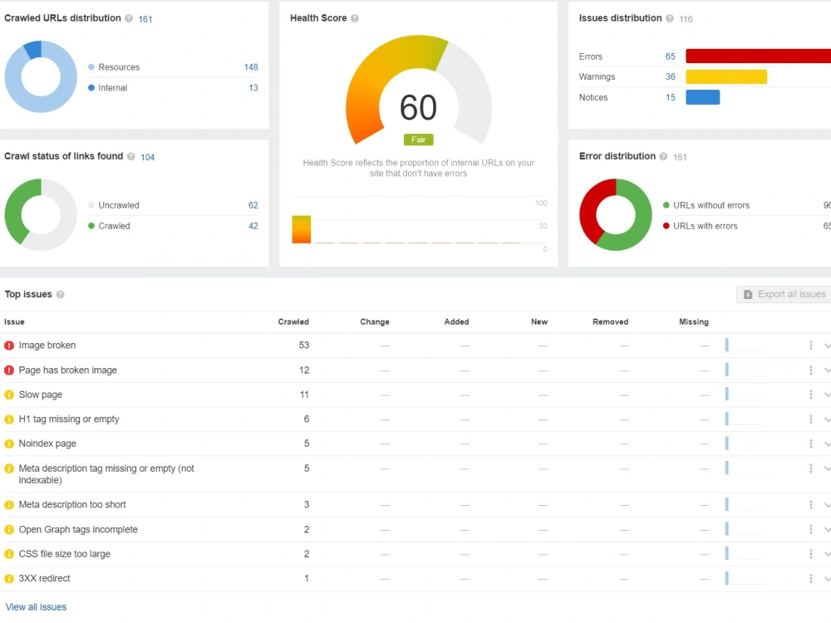
Task: Open three-dot menu for CSS file size too large
Action: (x=811, y=554)
